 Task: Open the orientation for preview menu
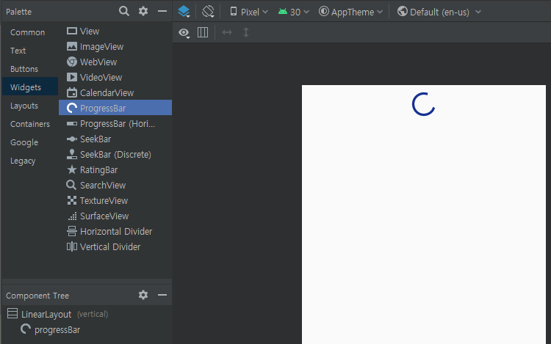pos(208,12)
